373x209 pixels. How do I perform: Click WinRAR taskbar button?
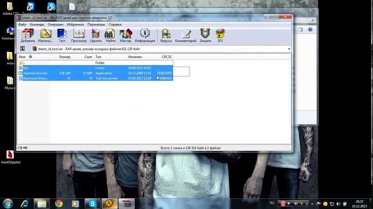126,204
